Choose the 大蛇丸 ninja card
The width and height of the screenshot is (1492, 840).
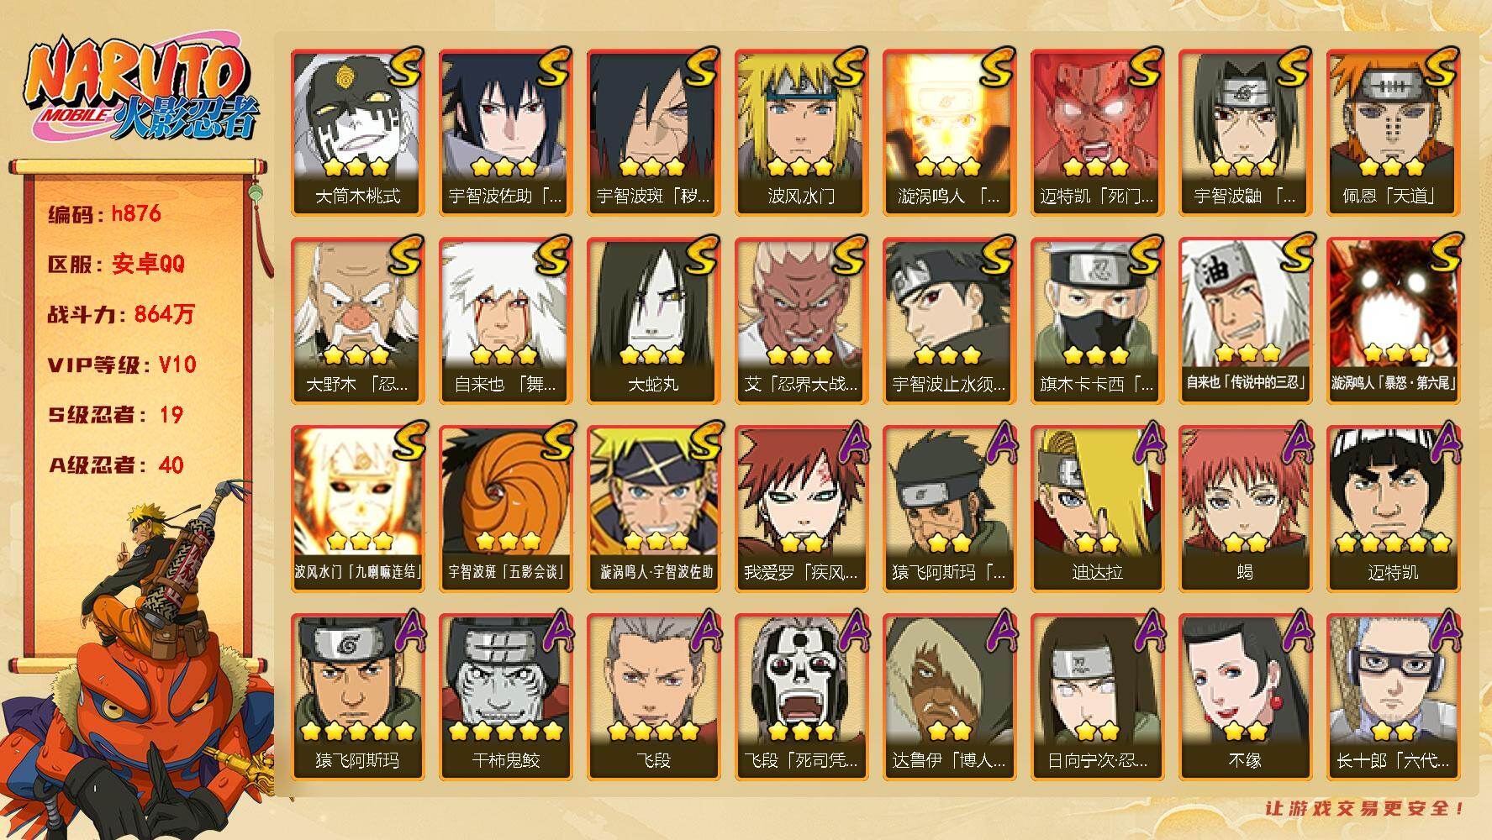tap(653, 320)
